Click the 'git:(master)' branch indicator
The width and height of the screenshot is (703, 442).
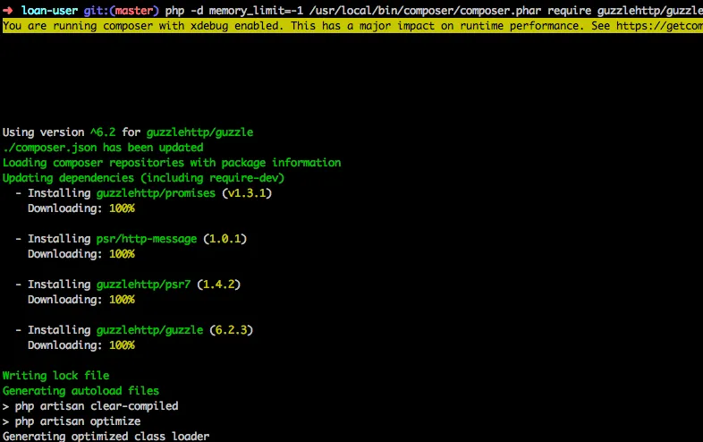(x=121, y=11)
